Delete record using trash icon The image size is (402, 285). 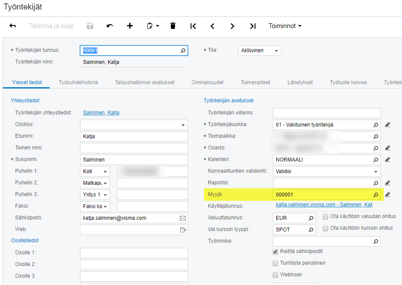[173, 26]
